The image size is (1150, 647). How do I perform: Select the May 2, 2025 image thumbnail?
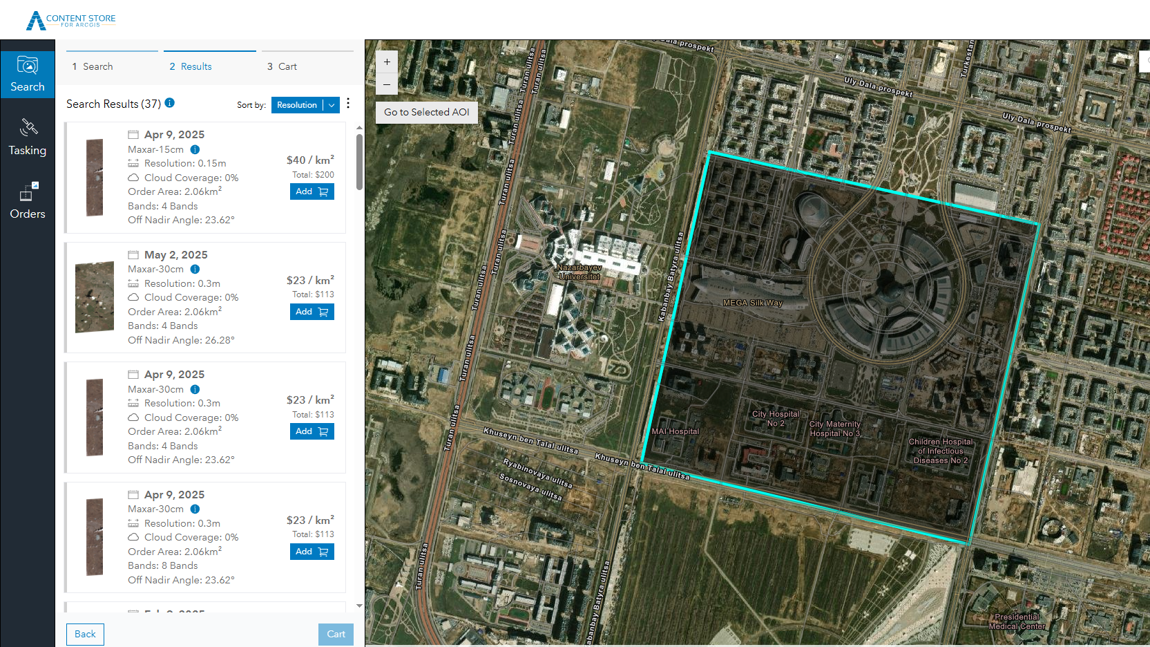click(x=95, y=297)
